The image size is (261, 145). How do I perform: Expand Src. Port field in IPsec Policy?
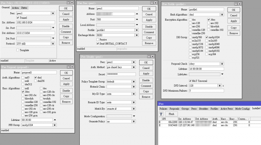[x=53, y=28]
